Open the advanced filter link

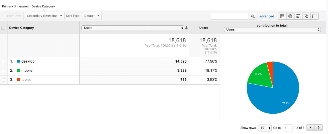(267, 16)
